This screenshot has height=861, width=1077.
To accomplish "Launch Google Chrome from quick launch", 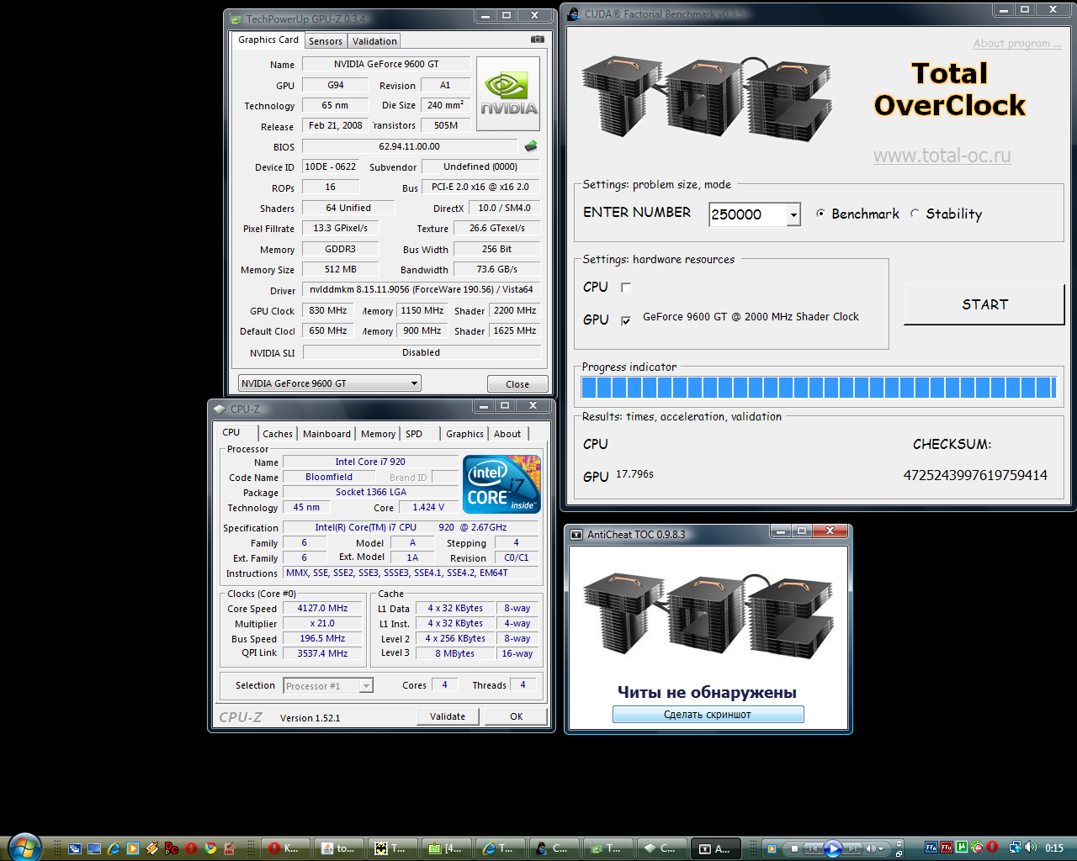I will (x=210, y=848).
